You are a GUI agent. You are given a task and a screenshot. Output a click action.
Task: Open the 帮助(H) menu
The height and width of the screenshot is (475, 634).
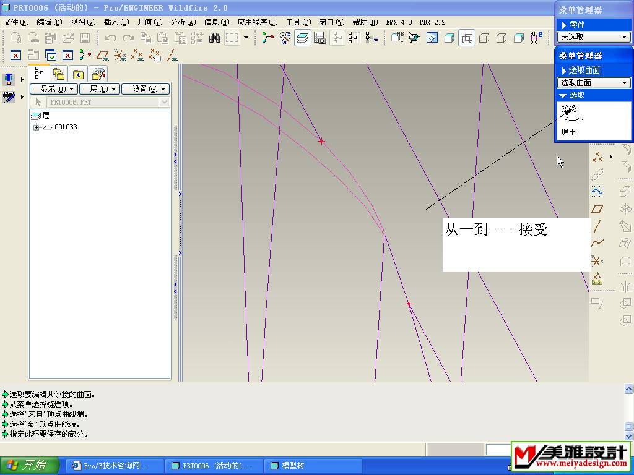365,22
